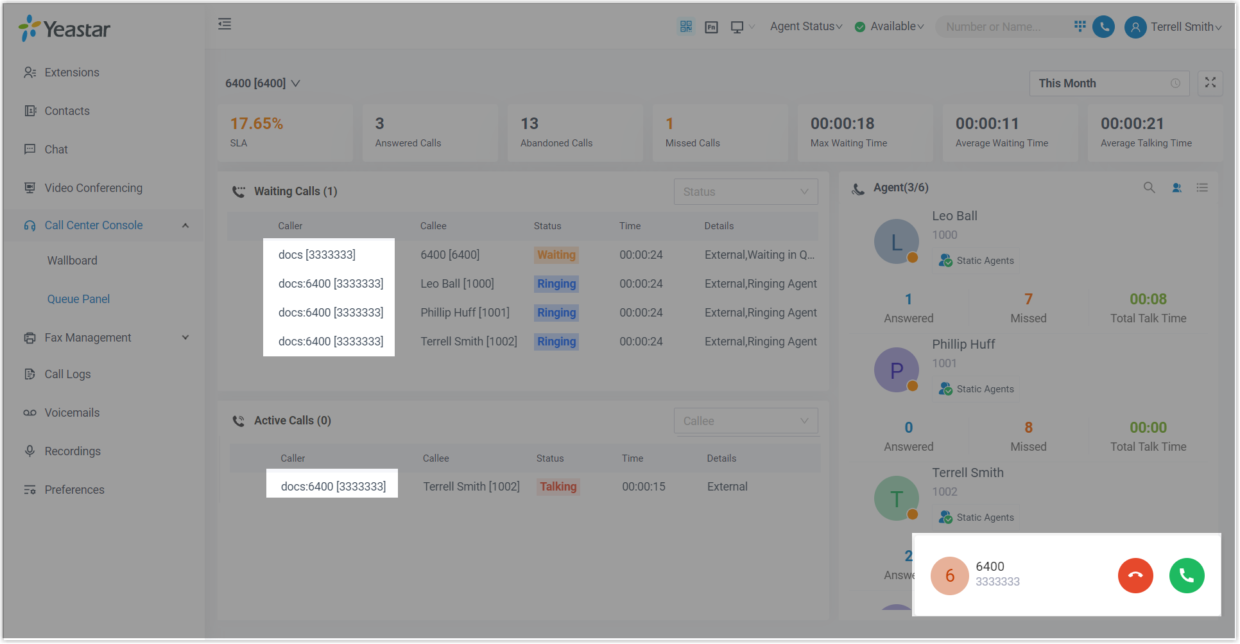Reject the incoming call with red button
This screenshot has height=644, width=1240.
click(1135, 576)
